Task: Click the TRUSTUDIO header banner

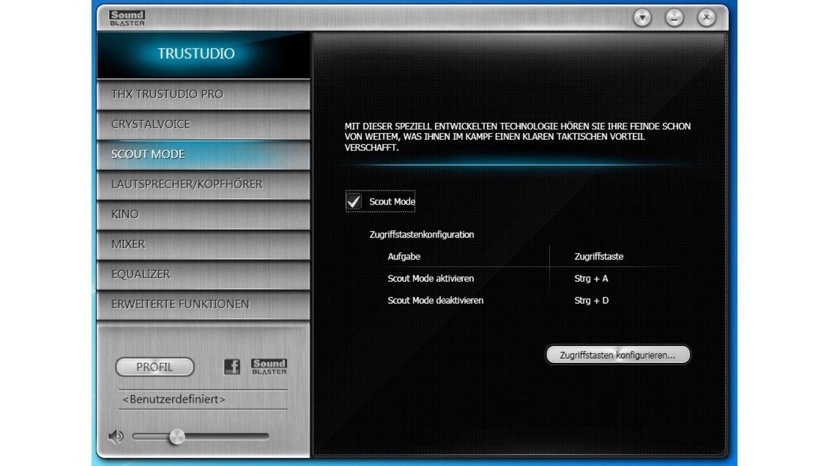Action: [x=203, y=55]
